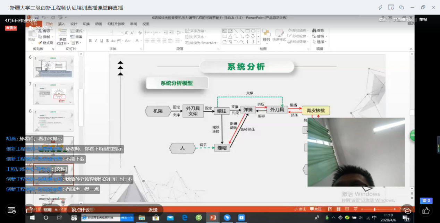Open Shape Effects (形状效果) dropdown
This screenshot has height=223, width=440.
(x=298, y=42)
